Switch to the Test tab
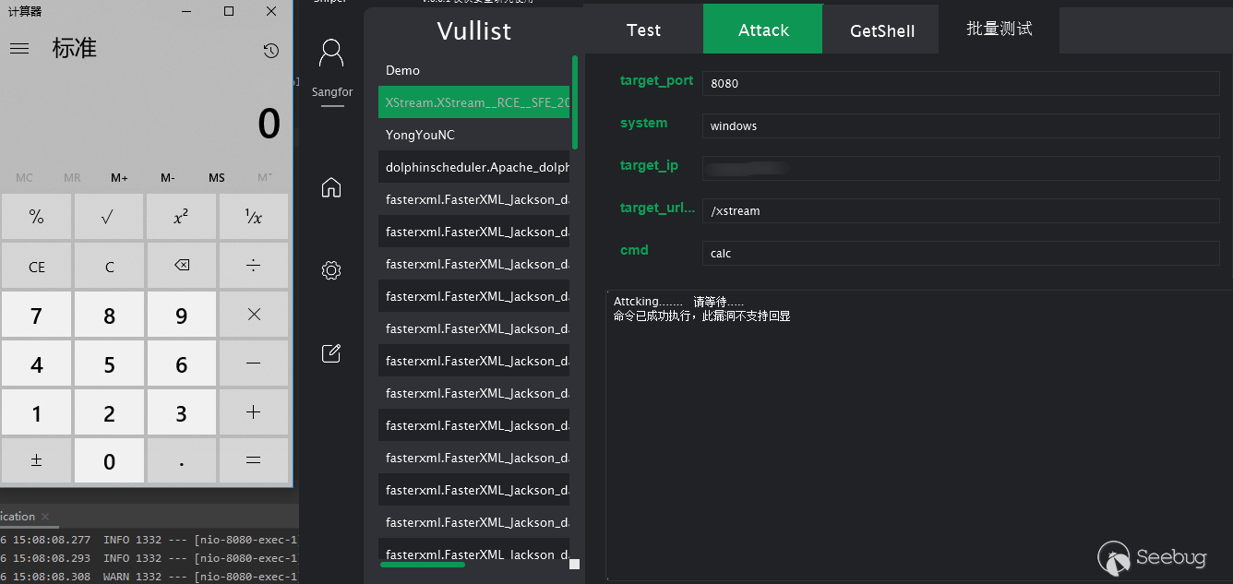This screenshot has width=1233, height=584. (643, 30)
